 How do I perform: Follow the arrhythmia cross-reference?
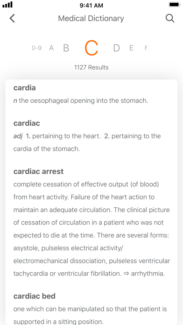tap(148, 274)
